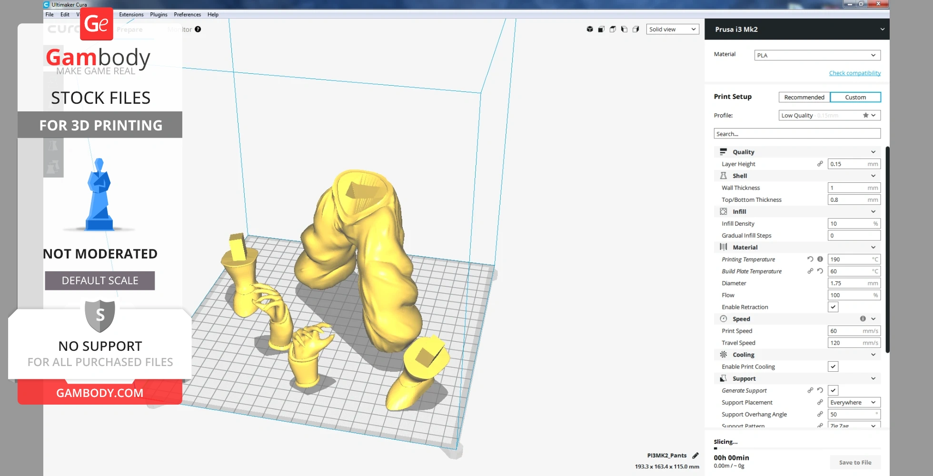
Task: Click pencil icon to rename PI3MK2_Pants
Action: tap(695, 456)
